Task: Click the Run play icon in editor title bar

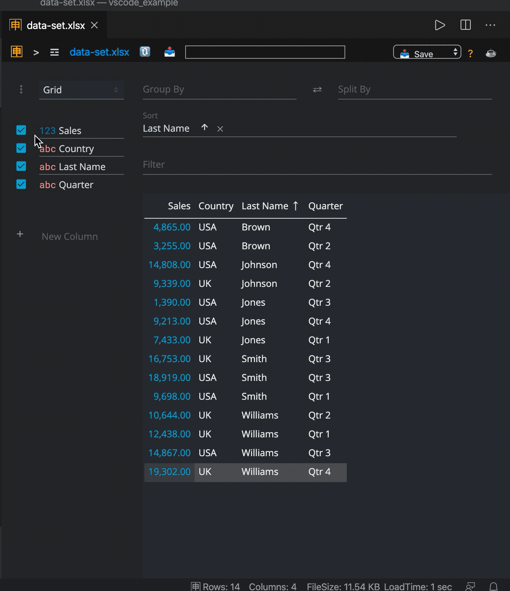Action: (440, 25)
